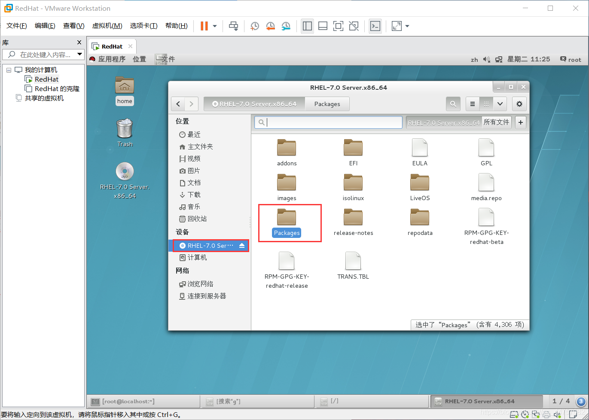This screenshot has width=589, height=420.
Task: Switch to the RedHat VM tab
Action: click(x=112, y=46)
